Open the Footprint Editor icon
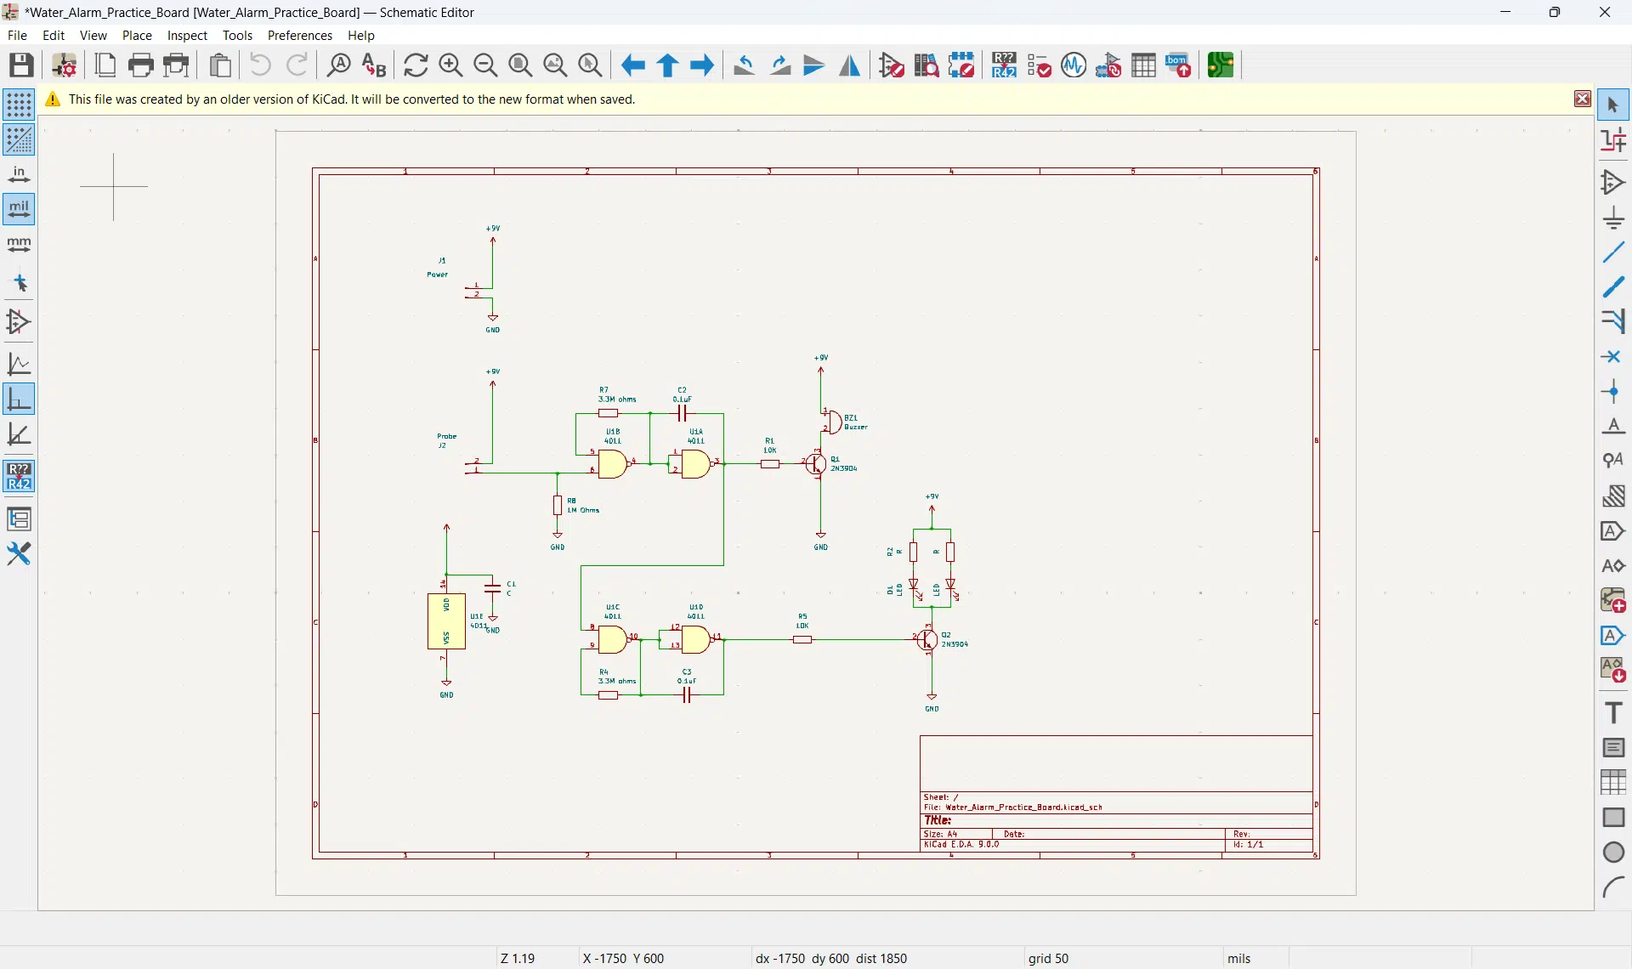 [x=962, y=65]
